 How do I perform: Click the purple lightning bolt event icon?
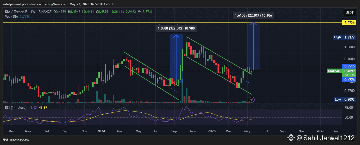click(x=252, y=99)
